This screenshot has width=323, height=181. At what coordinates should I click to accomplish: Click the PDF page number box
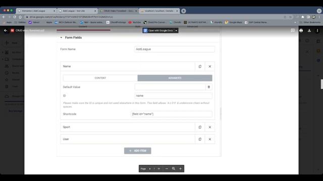(150, 169)
